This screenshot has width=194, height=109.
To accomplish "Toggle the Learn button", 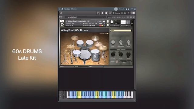I will [117, 61].
